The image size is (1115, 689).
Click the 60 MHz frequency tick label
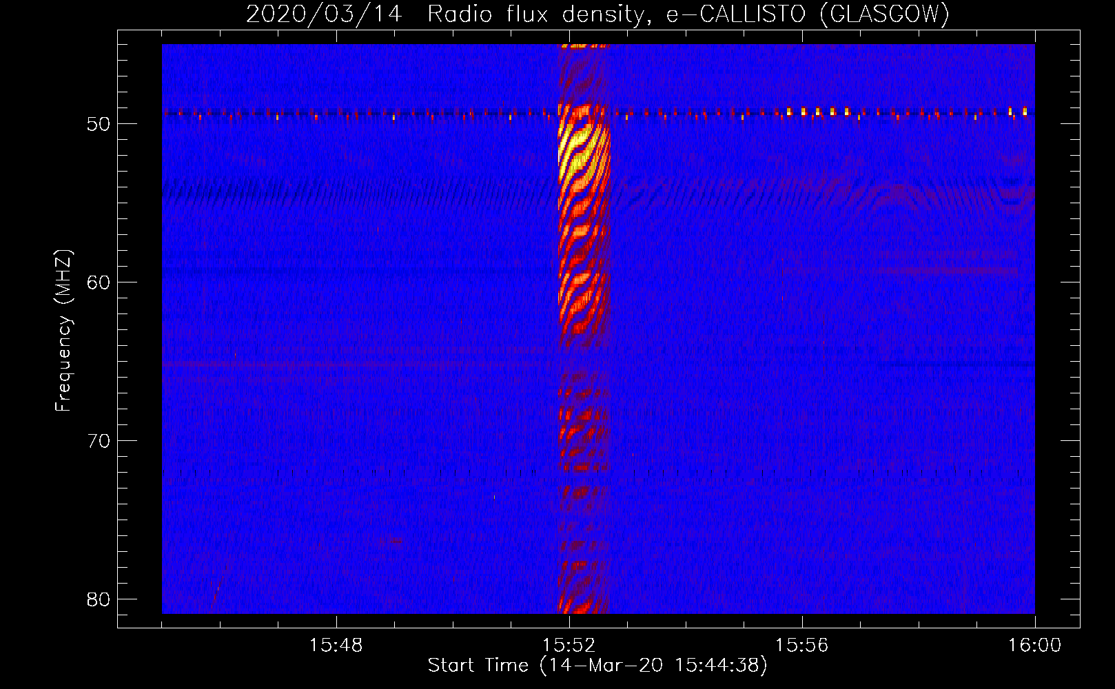tap(99, 282)
